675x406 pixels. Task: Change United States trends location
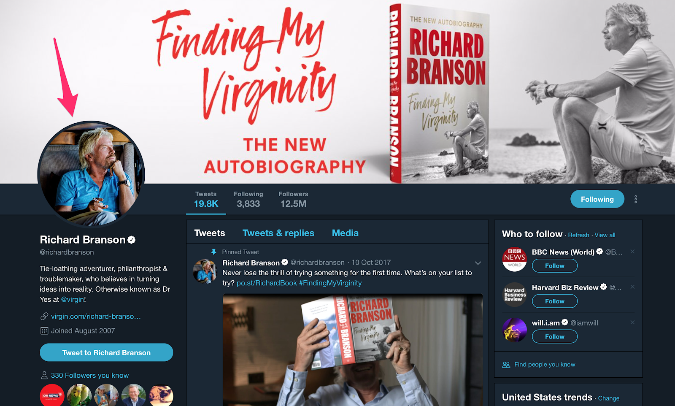click(x=609, y=398)
